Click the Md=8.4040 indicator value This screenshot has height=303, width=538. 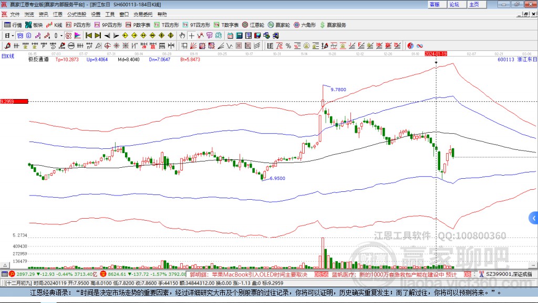pyautogui.click(x=129, y=59)
